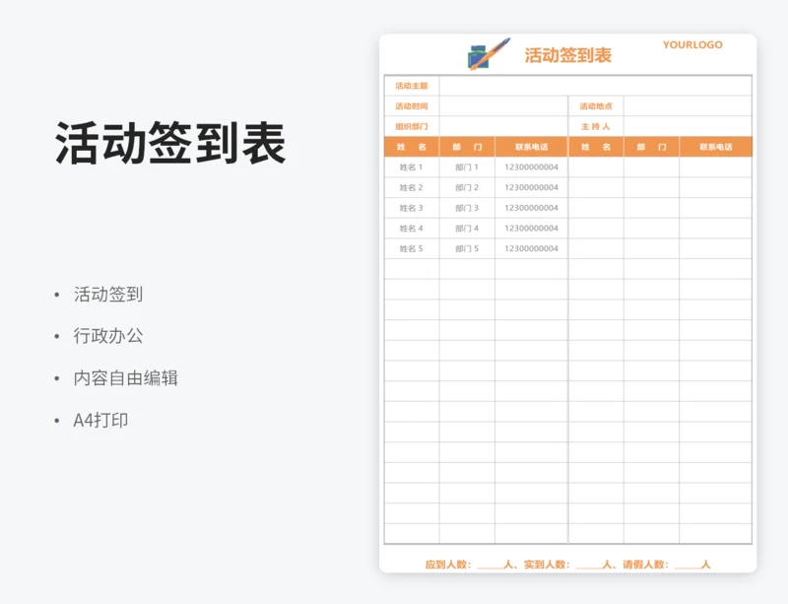Click the pen and book icon

click(489, 54)
